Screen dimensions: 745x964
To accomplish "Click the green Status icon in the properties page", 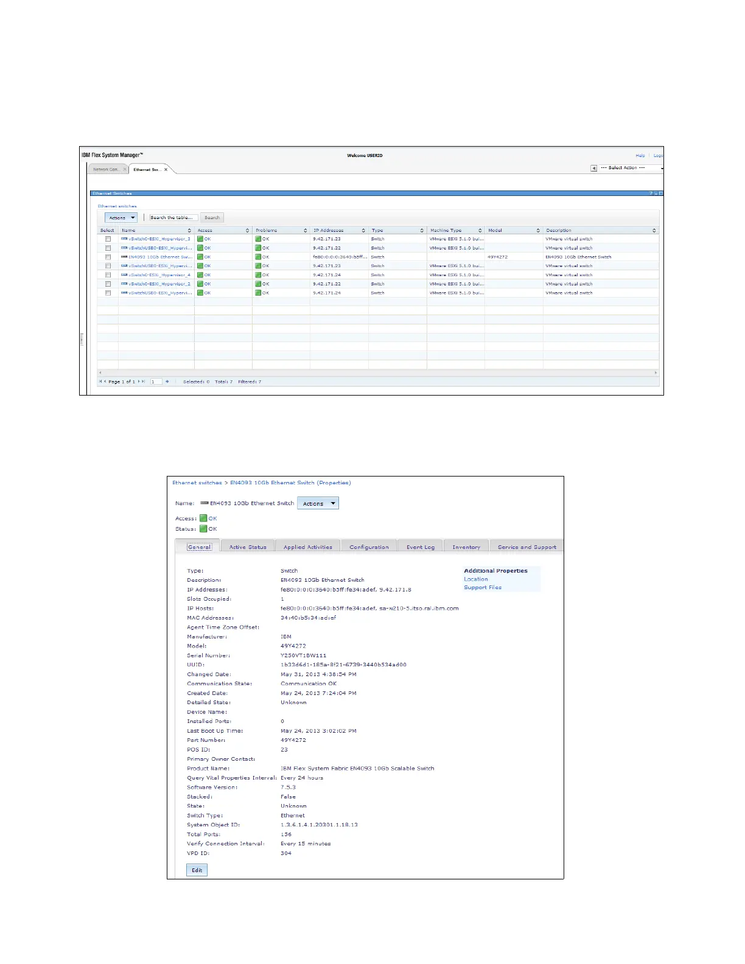I will 203,529.
